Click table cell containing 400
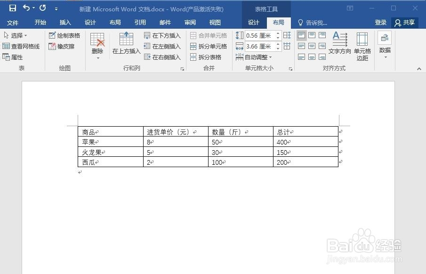 pyautogui.click(x=305, y=142)
